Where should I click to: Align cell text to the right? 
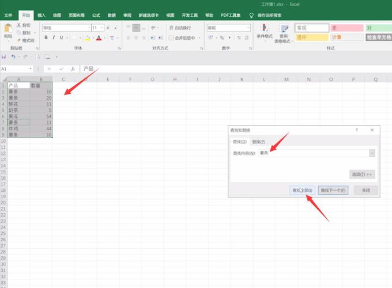click(144, 37)
